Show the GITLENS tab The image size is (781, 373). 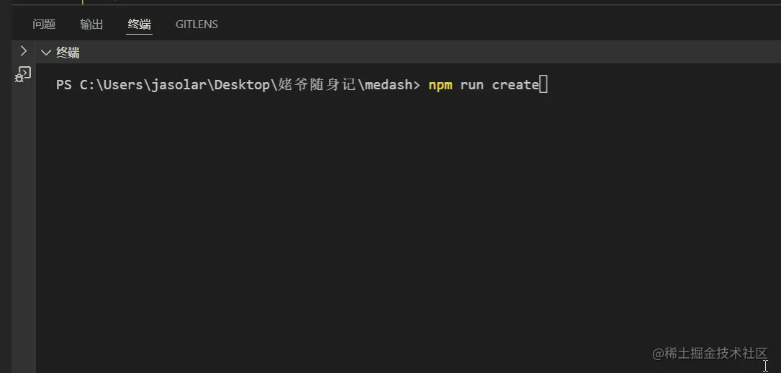coord(197,24)
